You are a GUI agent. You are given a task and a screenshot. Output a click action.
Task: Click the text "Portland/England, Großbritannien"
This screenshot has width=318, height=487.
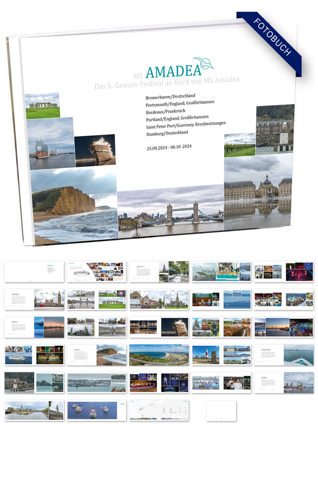tap(177, 118)
